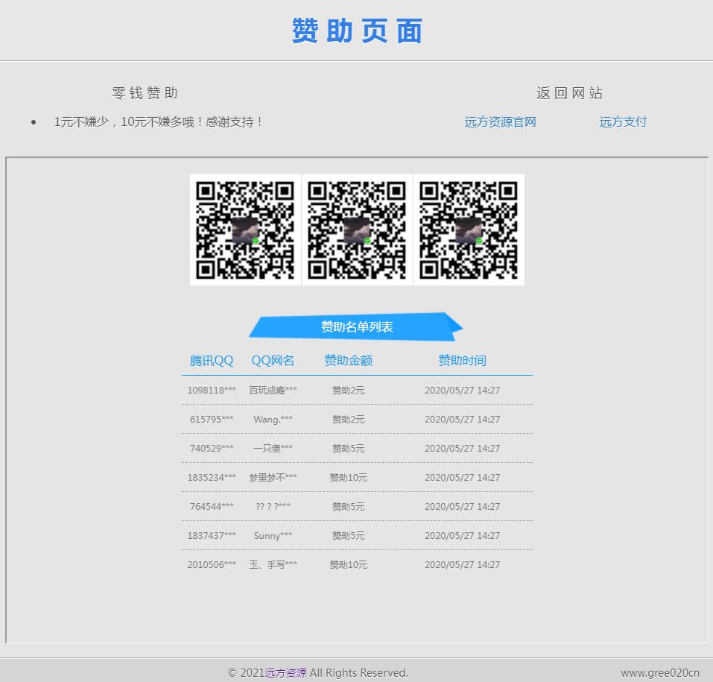
Task: Click the 远方资源 footer link
Action: click(x=286, y=672)
